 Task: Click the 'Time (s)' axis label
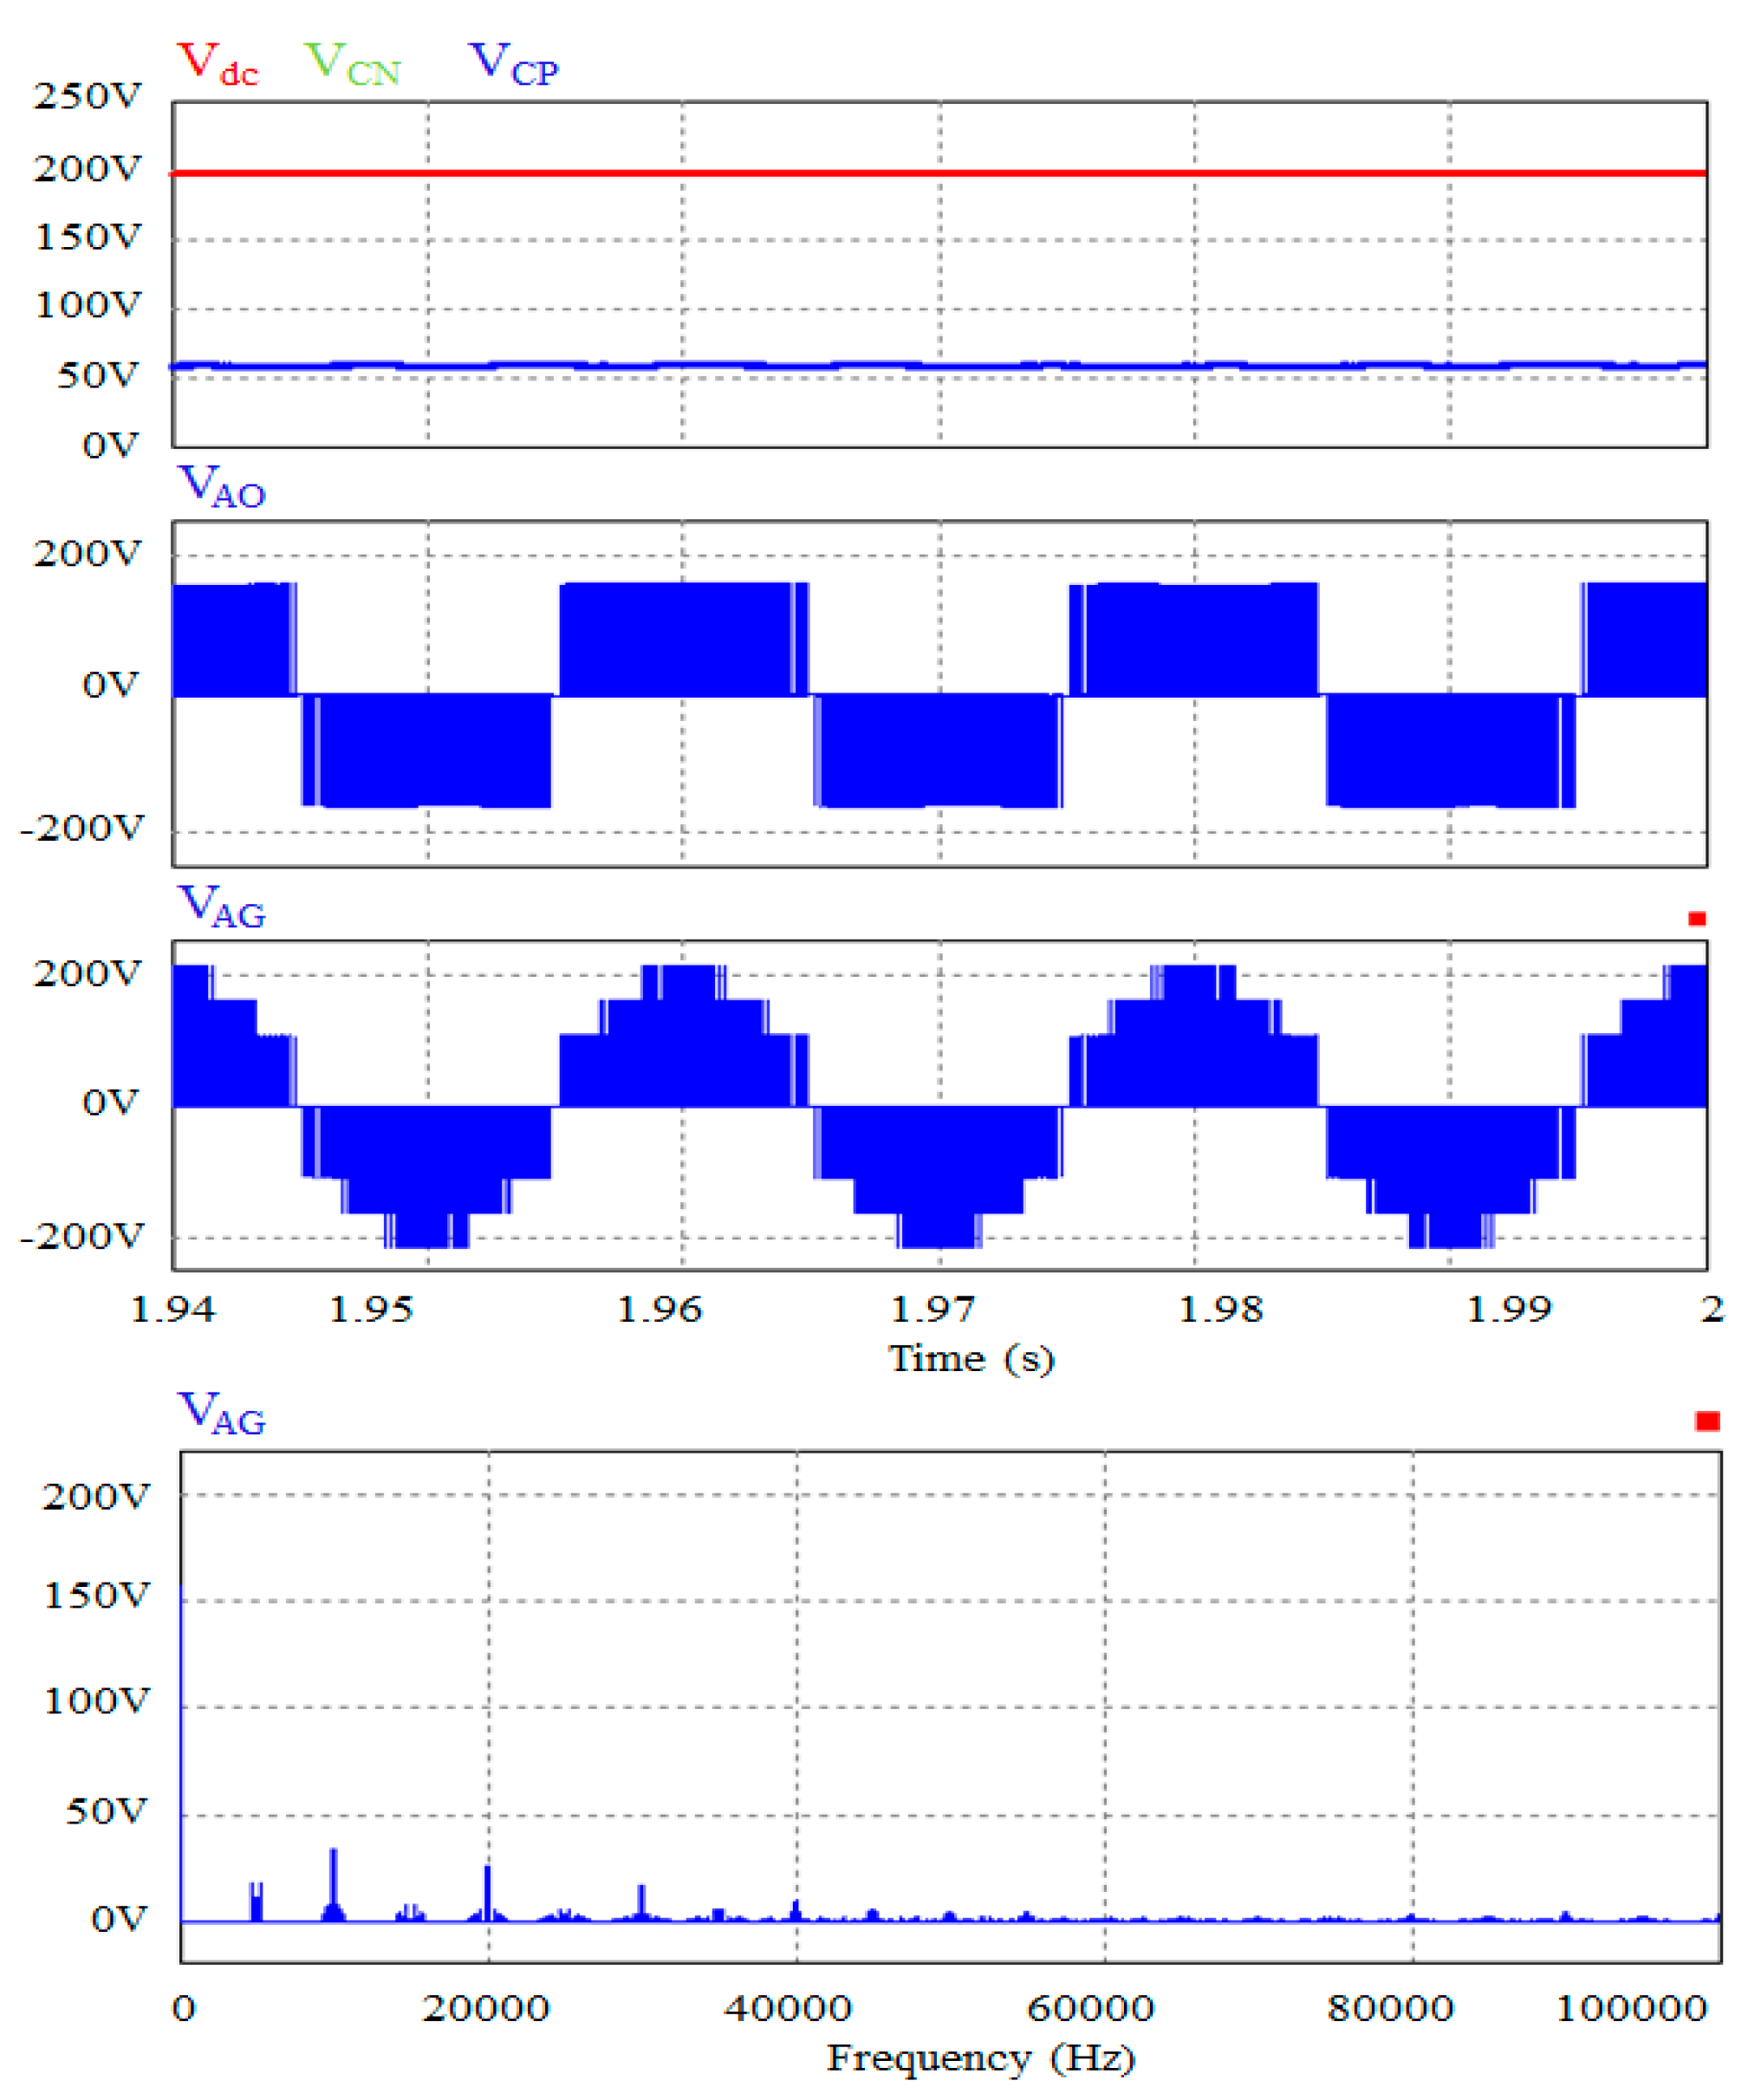(x=971, y=1359)
